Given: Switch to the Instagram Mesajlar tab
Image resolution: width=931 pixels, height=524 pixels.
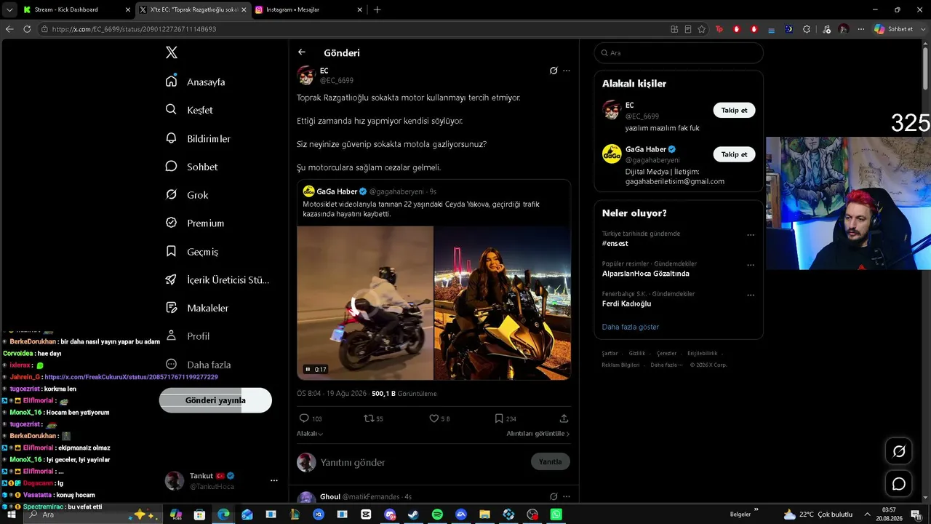Looking at the screenshot, I should (x=309, y=9).
